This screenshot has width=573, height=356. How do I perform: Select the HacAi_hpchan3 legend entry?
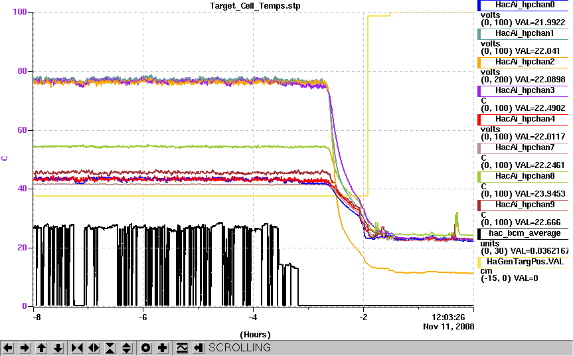523,90
